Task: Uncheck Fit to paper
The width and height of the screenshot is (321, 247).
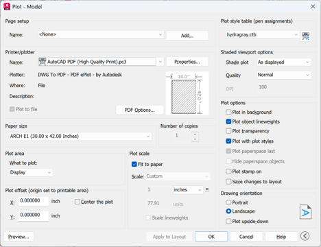Action: point(134,164)
